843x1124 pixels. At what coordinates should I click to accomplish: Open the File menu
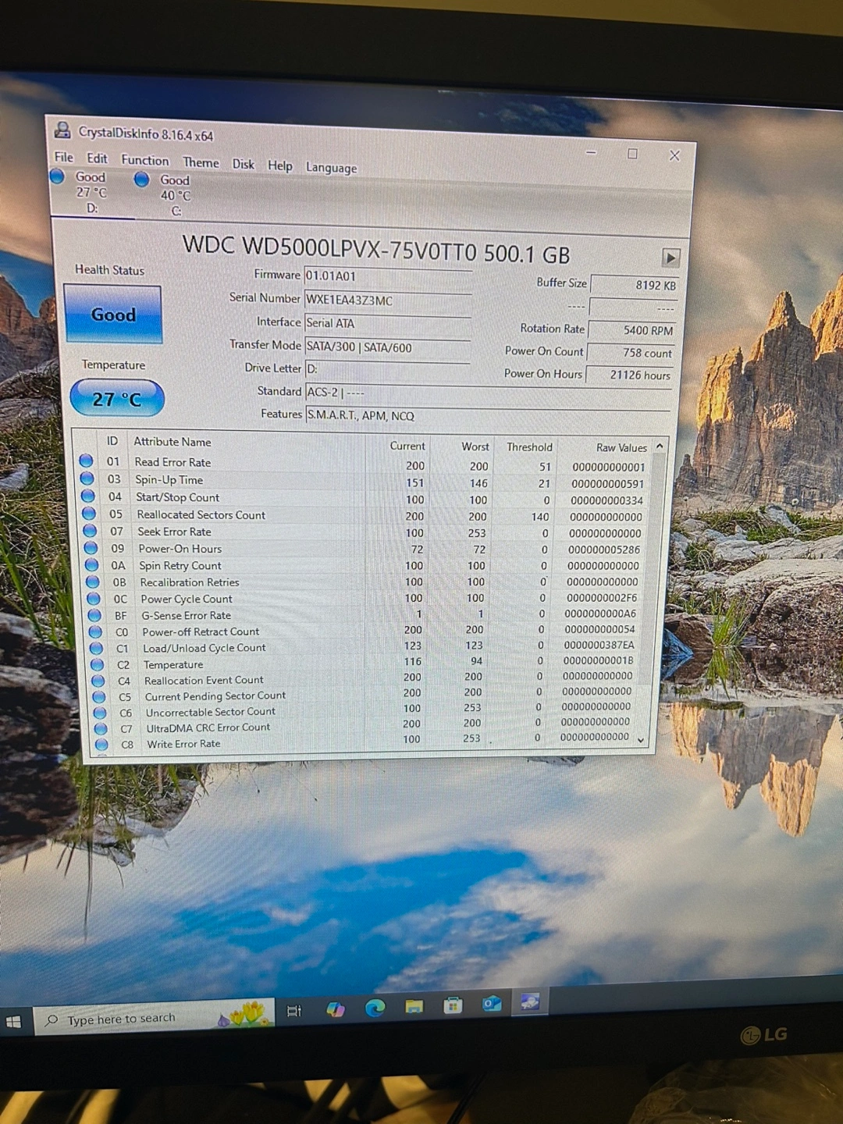63,157
